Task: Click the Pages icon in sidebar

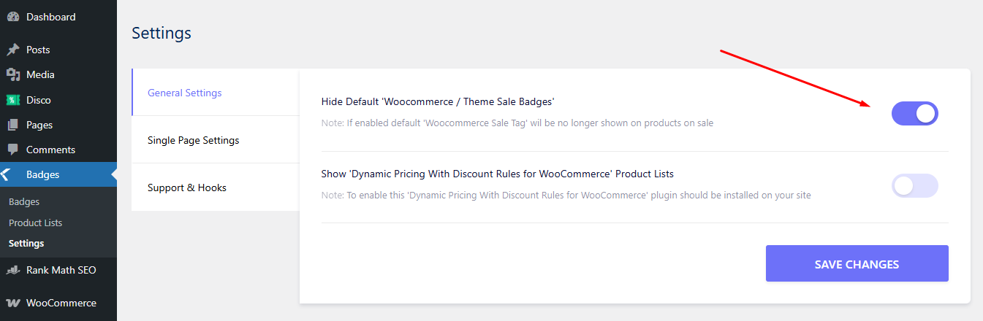Action: click(12, 125)
